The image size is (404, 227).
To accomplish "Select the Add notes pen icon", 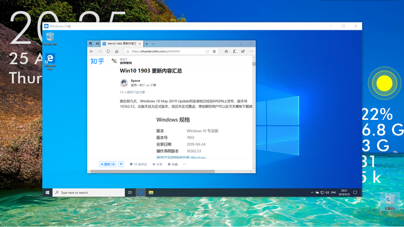I will 235,52.
